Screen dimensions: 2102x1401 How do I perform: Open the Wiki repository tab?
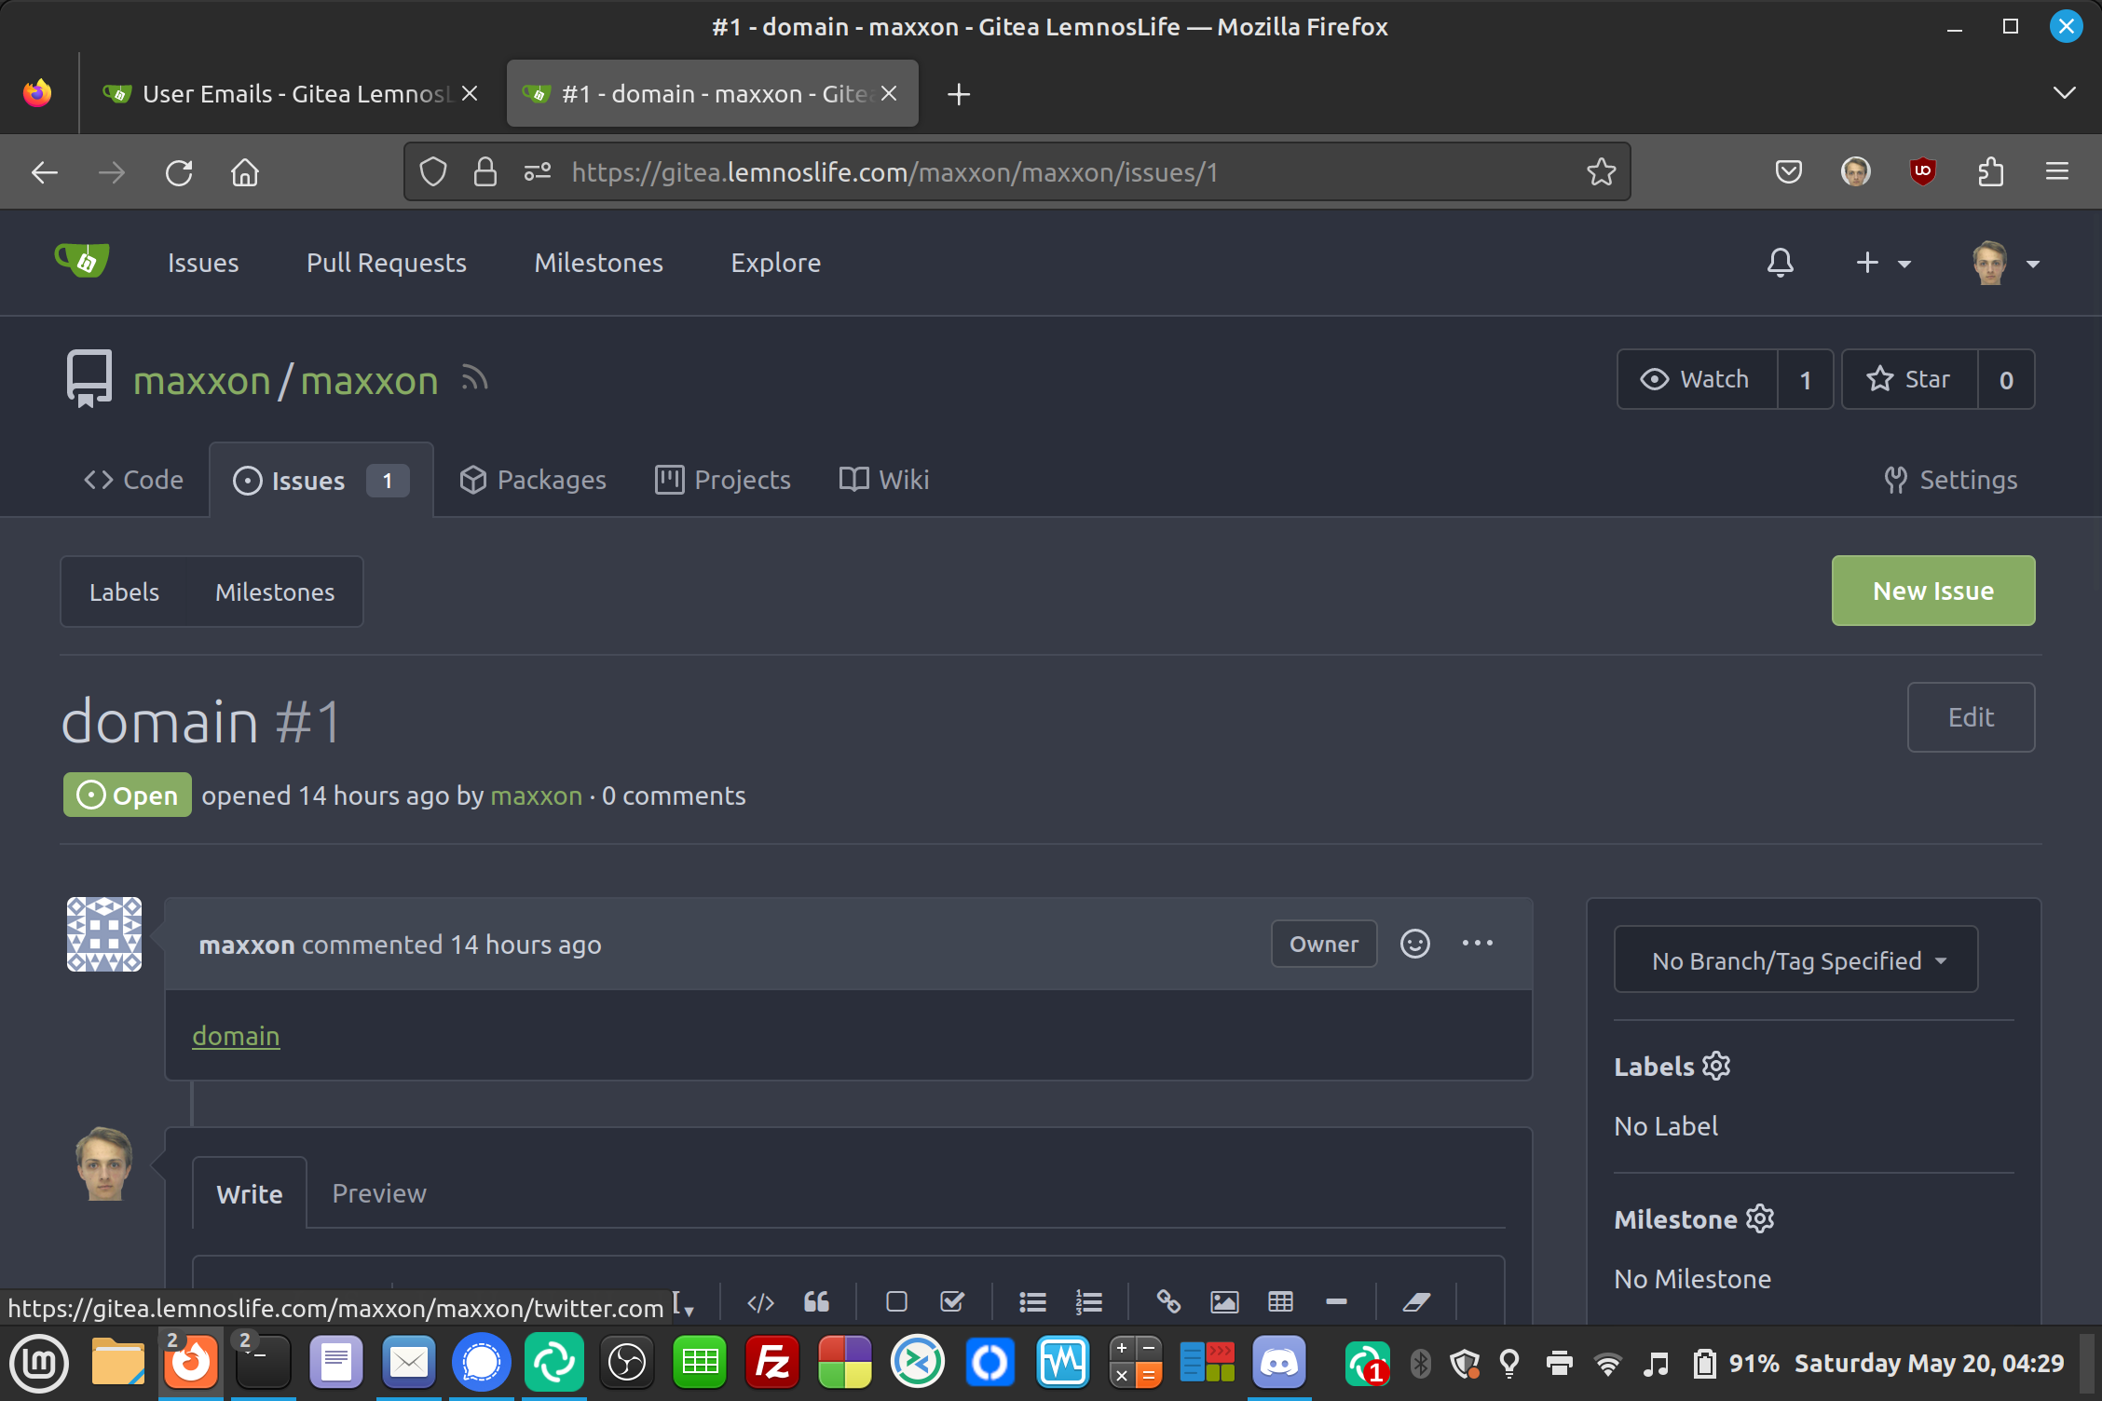point(884,480)
